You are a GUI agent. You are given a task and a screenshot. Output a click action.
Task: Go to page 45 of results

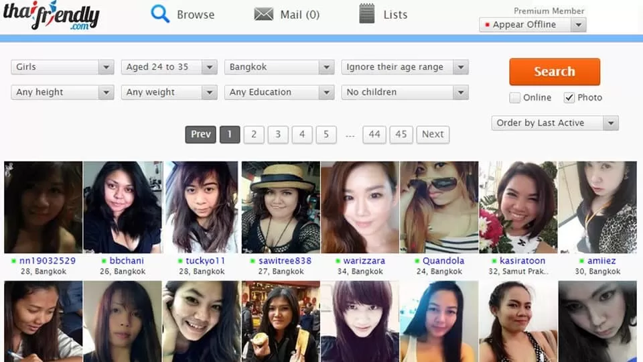pos(401,135)
